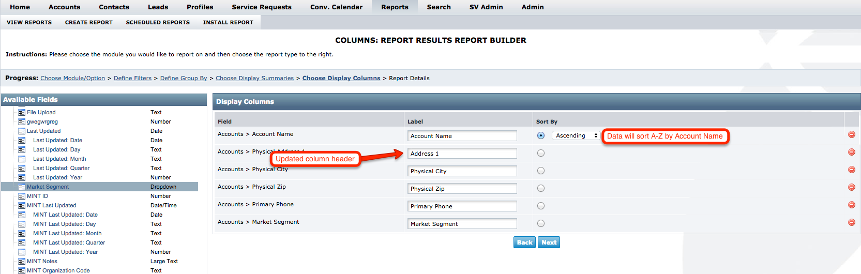Screen dimensions: 861x274
Task: Click the Last Updated: Month field icon
Action: point(22,159)
